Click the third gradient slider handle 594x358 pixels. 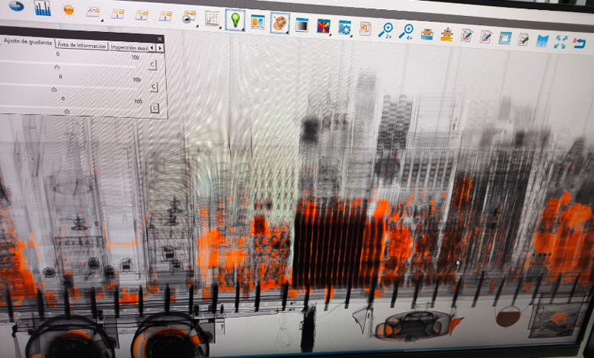[67, 111]
